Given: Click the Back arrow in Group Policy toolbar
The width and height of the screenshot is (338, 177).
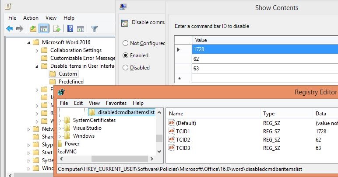Looking at the screenshot, I should [x=10, y=28].
